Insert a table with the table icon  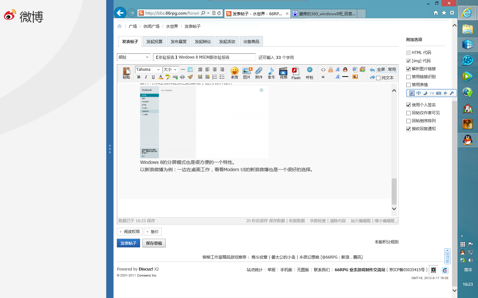pos(190,70)
